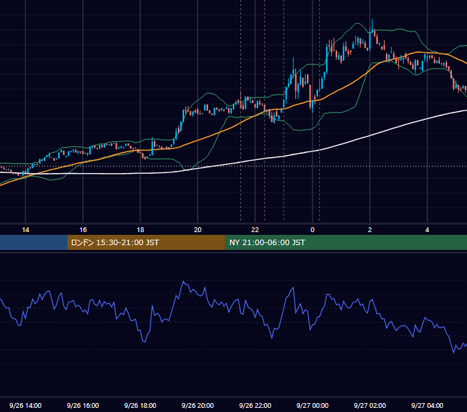The width and height of the screenshot is (467, 412).
Task: Select the ロンドン 15:30-21:00 JST session bar
Action: (146, 242)
